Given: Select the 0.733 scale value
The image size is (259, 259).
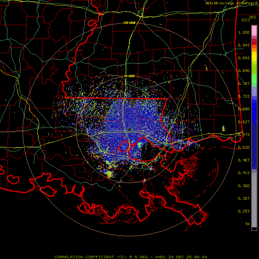Looking at the screenshot, I should pos(244,96).
